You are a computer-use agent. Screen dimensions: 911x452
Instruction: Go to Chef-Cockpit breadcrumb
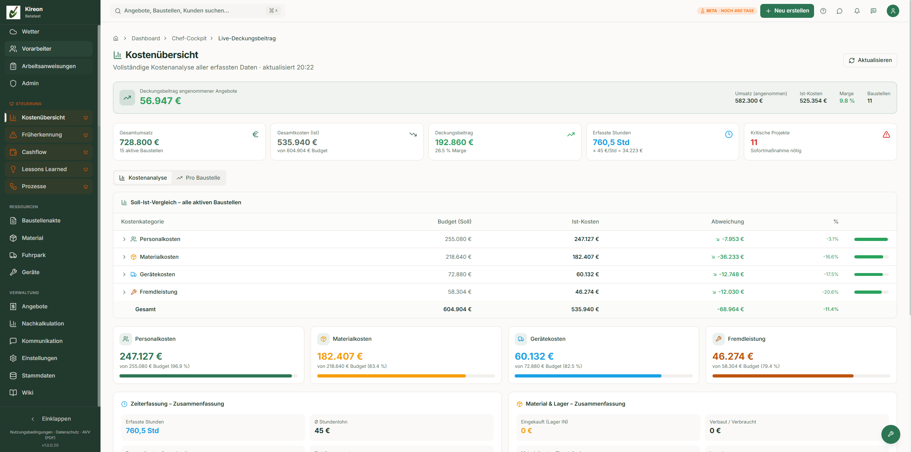[189, 38]
